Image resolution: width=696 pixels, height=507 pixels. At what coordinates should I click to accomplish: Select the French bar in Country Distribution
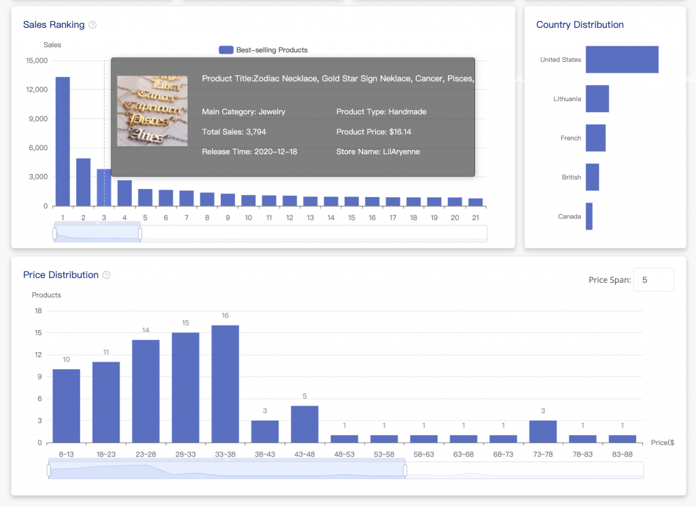595,138
